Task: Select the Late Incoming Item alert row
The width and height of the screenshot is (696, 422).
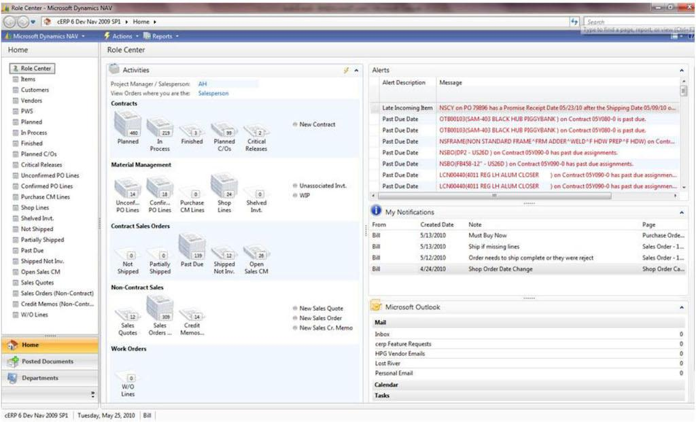Action: coord(524,108)
